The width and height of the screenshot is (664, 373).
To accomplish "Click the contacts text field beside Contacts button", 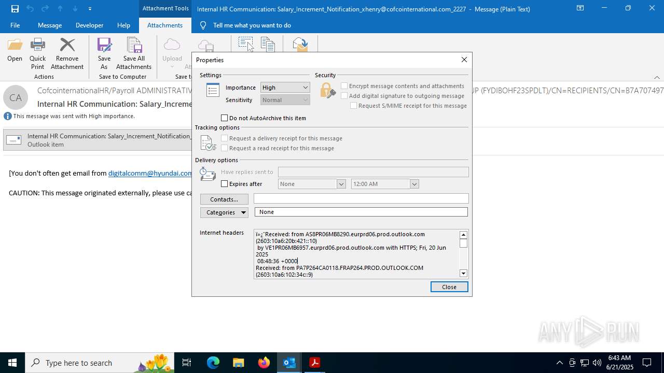I will [x=361, y=198].
